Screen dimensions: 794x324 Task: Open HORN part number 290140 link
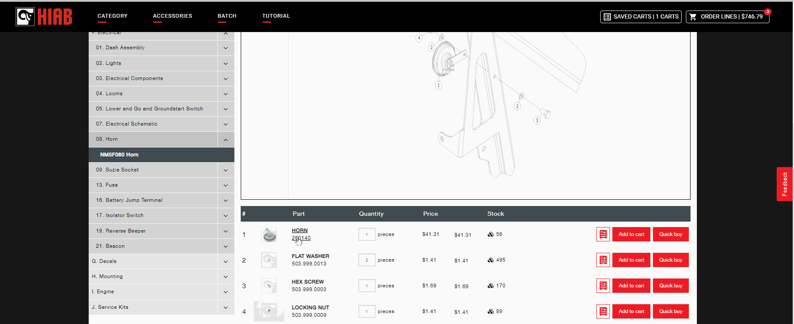pos(301,238)
